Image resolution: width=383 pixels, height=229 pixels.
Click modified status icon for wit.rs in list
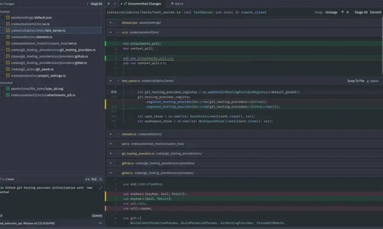pos(8,43)
